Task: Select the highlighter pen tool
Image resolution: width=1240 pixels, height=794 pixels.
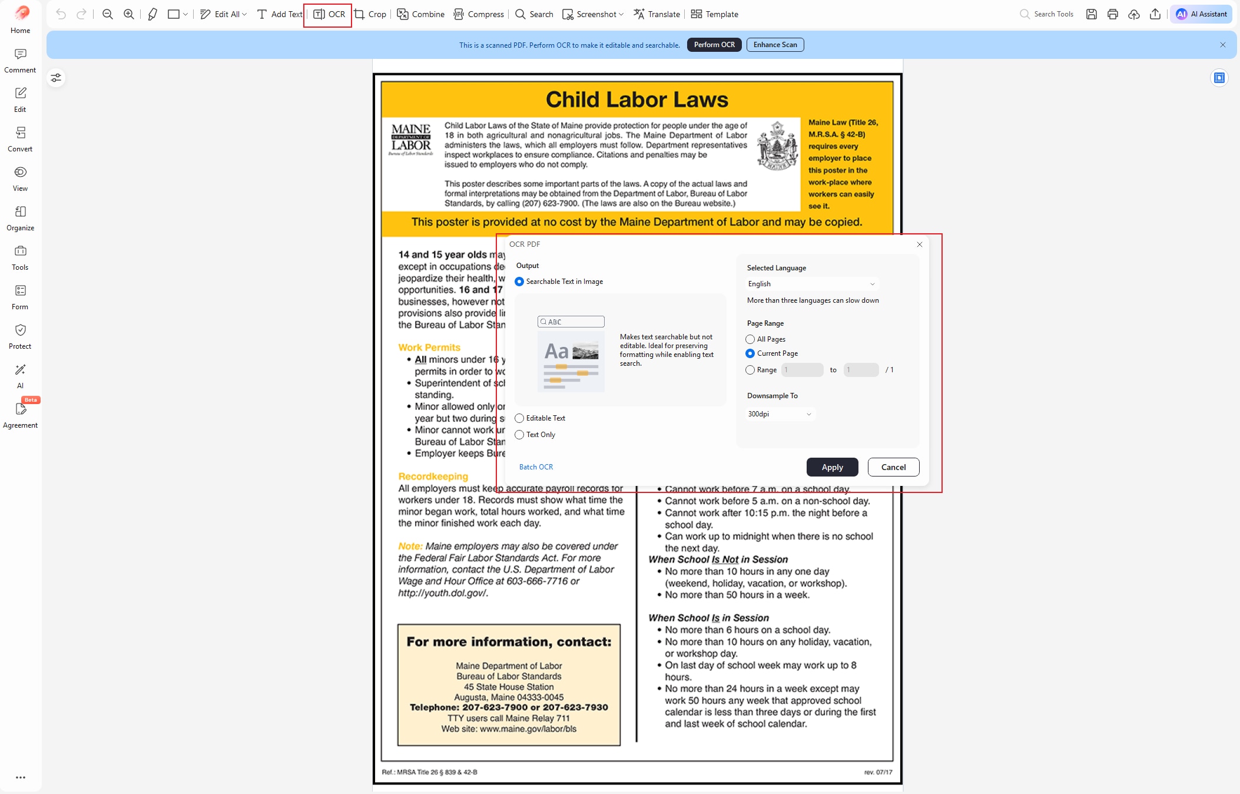Action: [152, 14]
